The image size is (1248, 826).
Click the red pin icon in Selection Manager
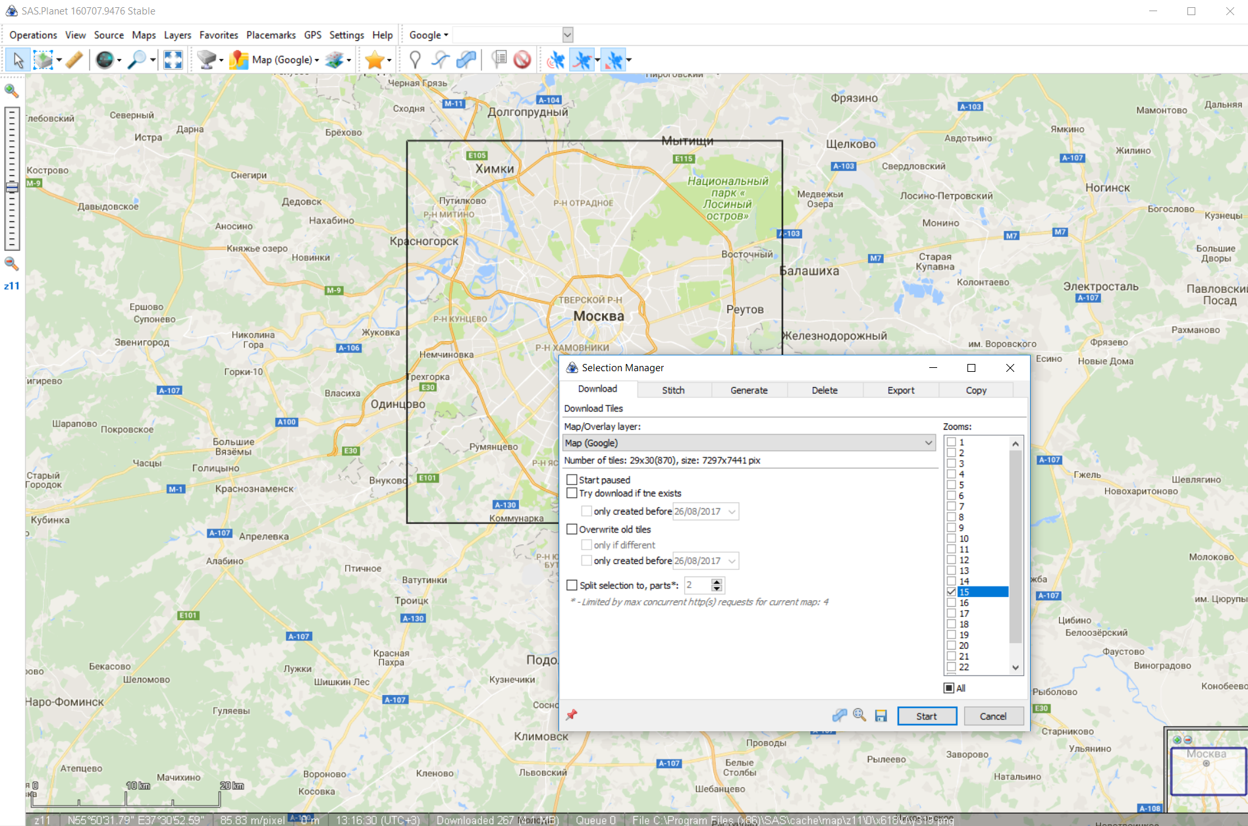pyautogui.click(x=572, y=715)
